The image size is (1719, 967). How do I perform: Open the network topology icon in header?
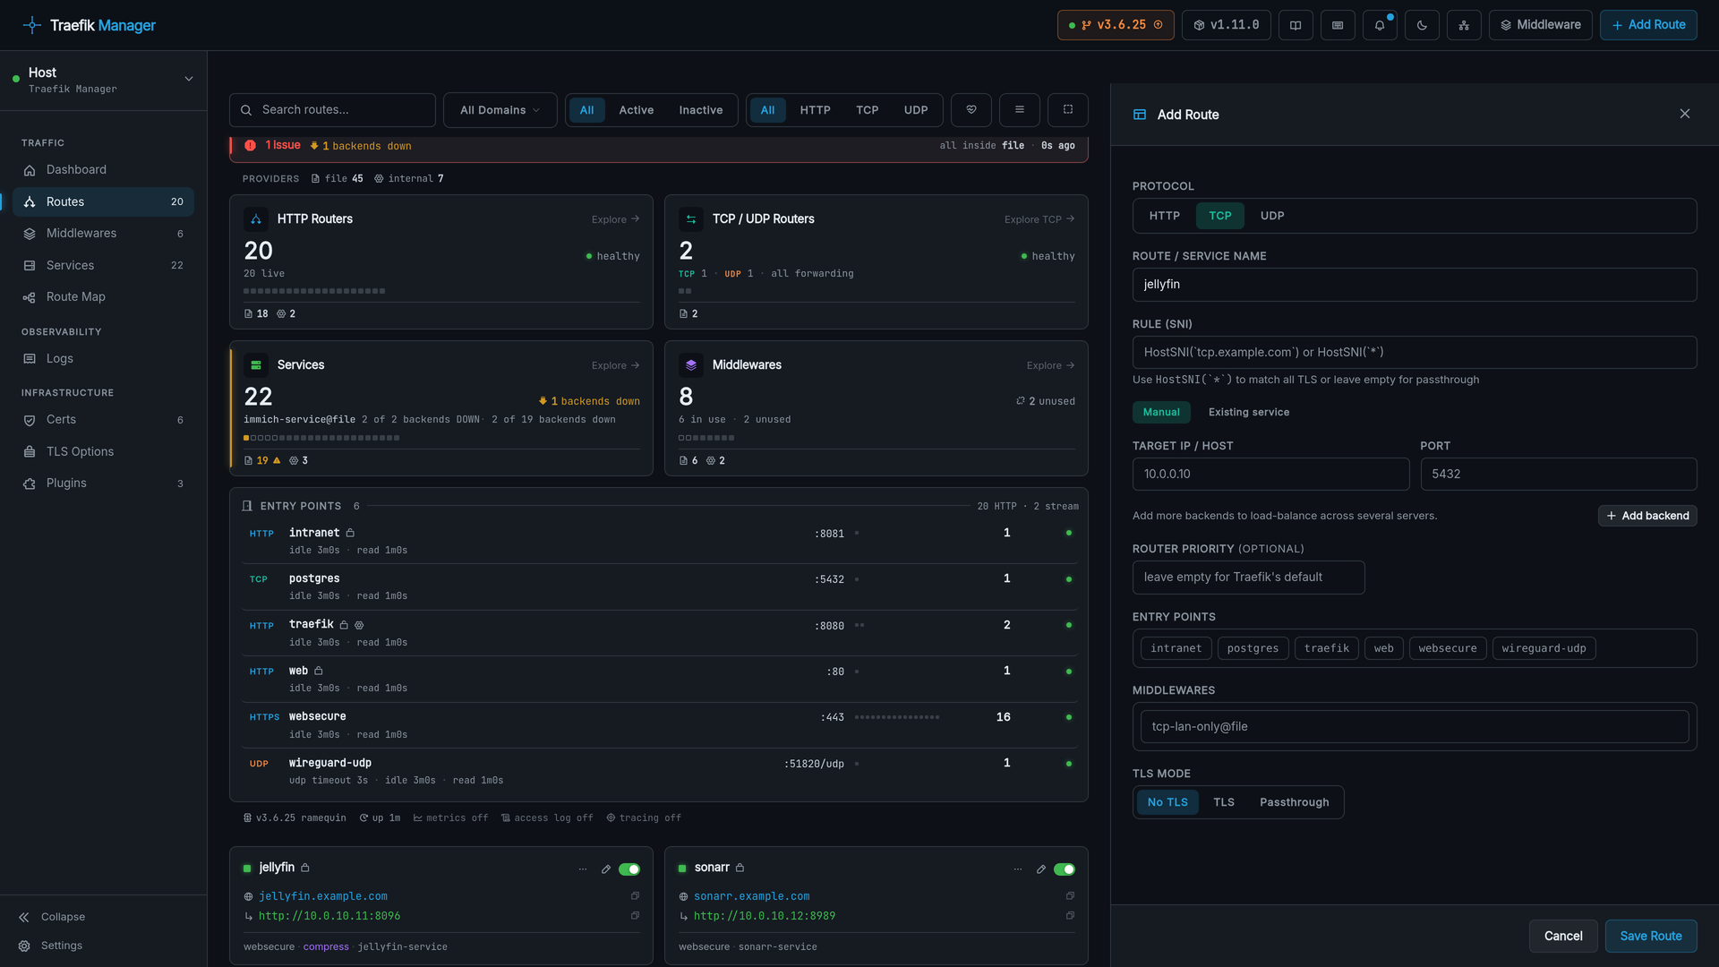[1464, 25]
